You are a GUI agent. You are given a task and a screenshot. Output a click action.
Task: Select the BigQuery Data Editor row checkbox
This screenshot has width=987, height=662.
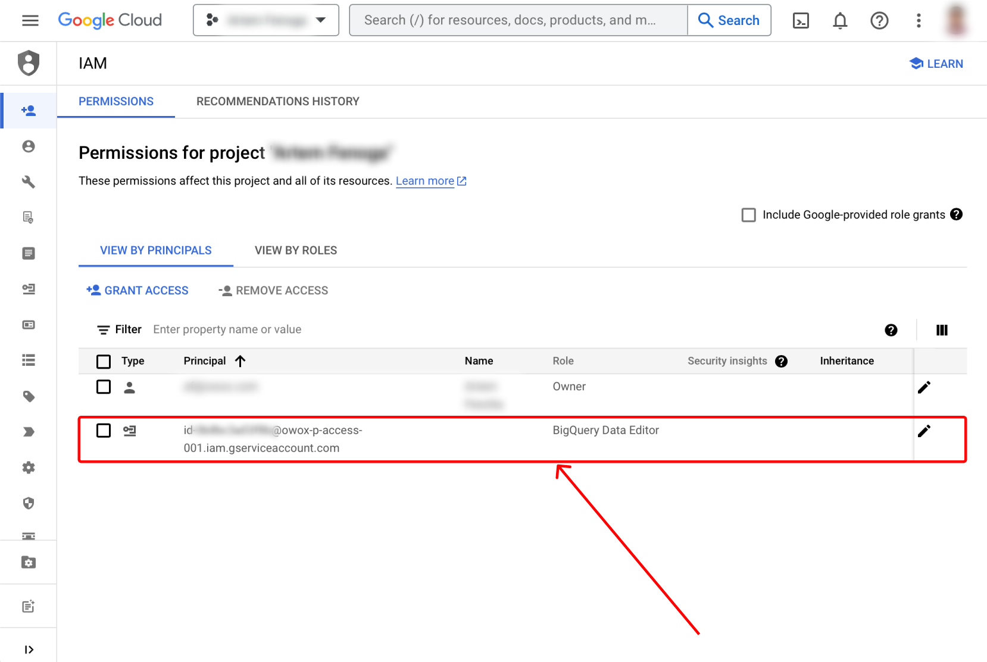tap(104, 431)
